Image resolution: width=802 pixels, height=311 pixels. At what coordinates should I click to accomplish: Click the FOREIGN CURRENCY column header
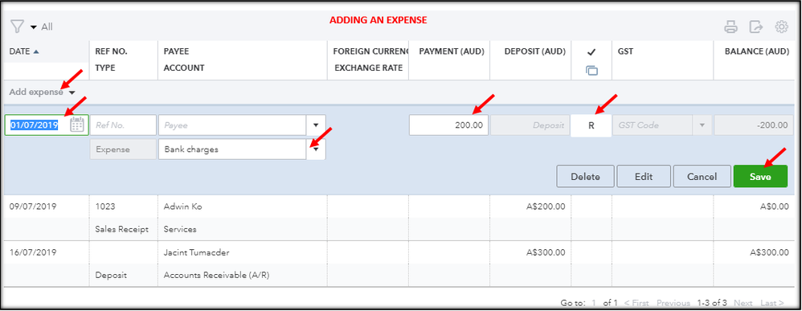pyautogui.click(x=370, y=51)
